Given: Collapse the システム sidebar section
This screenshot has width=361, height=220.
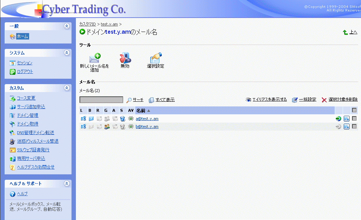Looking at the screenshot, I should point(67,53).
